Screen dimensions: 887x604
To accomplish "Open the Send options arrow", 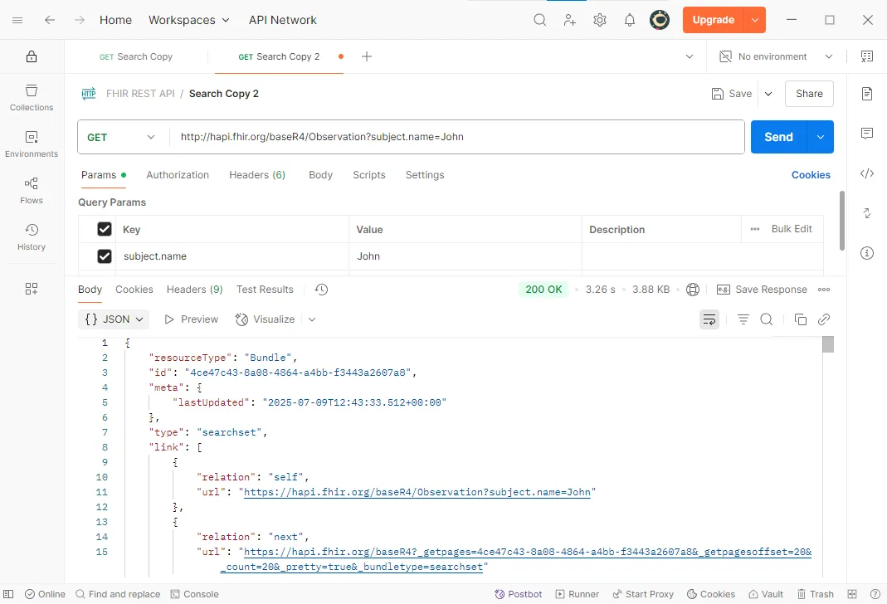I will click(821, 137).
